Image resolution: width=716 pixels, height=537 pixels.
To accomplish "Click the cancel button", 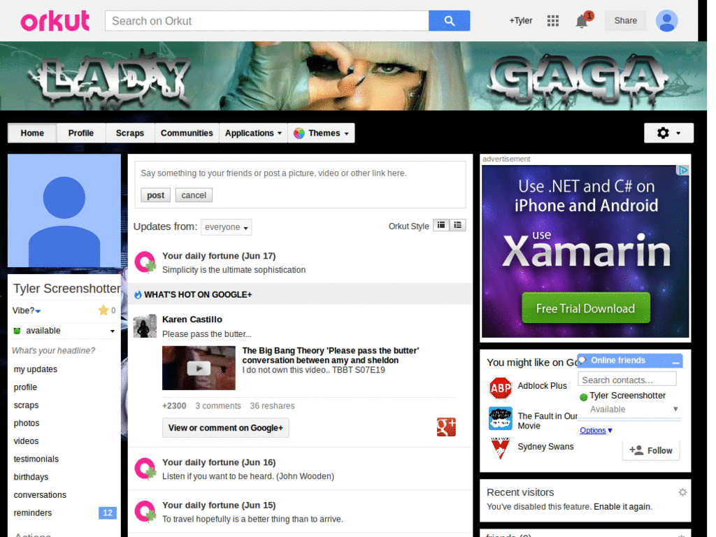I will pyautogui.click(x=194, y=196).
